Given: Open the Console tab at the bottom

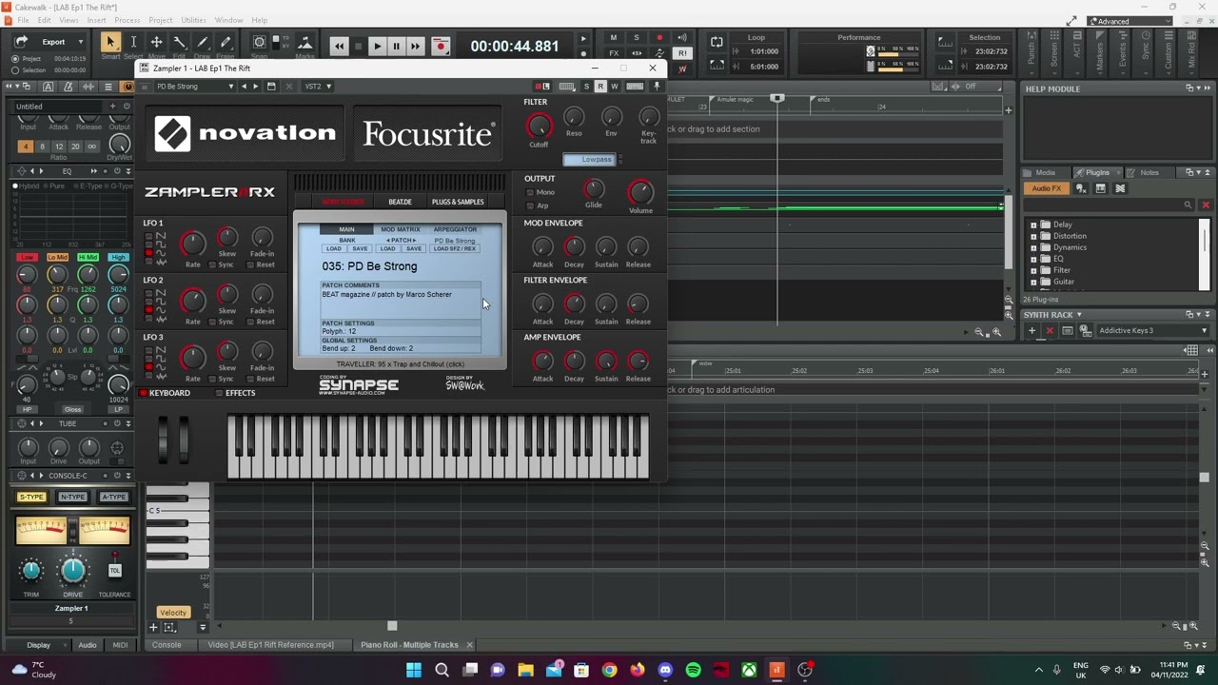Looking at the screenshot, I should coord(167,645).
